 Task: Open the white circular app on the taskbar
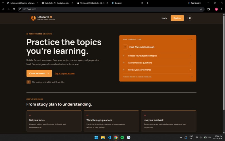click(x=129, y=138)
